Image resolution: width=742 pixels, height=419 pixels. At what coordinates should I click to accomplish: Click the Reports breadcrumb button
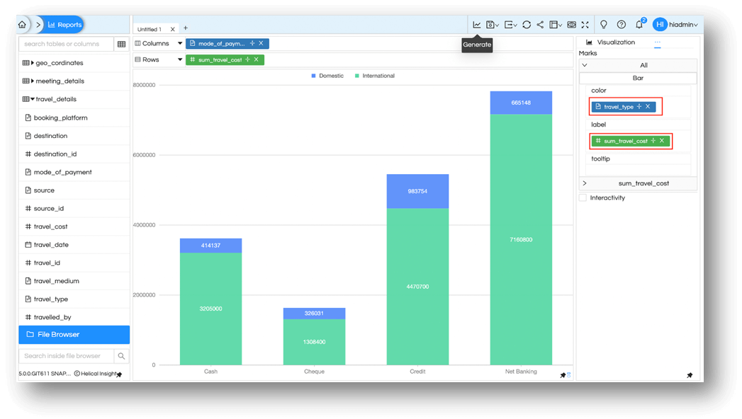[x=64, y=25]
